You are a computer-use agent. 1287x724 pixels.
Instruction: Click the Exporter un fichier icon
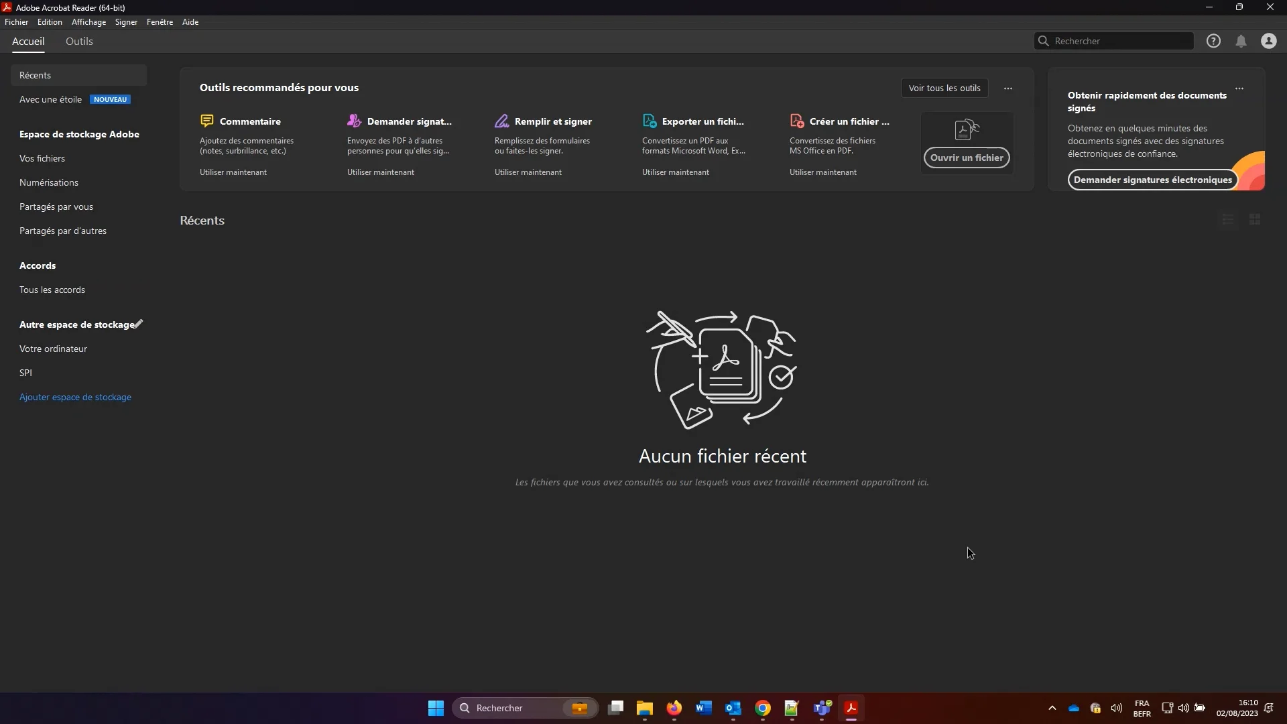pyautogui.click(x=649, y=121)
